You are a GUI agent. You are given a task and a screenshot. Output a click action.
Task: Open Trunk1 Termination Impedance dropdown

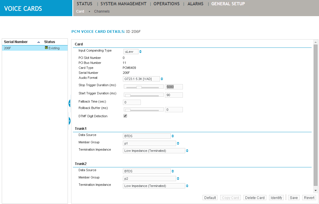(x=154, y=151)
